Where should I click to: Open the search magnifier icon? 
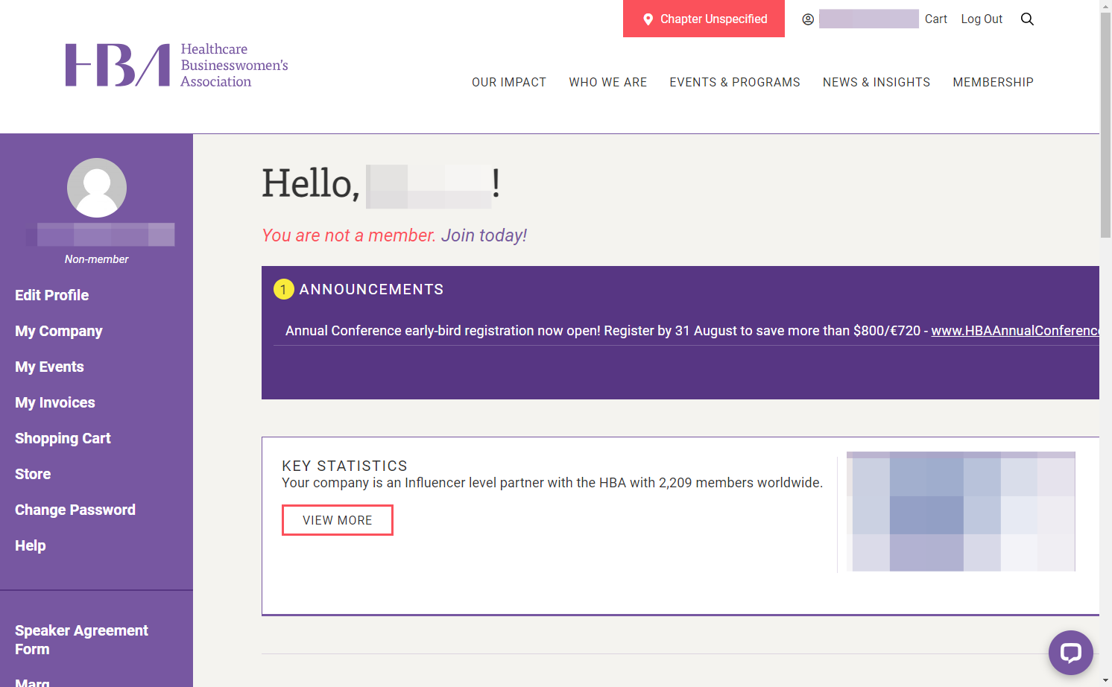pos(1027,19)
